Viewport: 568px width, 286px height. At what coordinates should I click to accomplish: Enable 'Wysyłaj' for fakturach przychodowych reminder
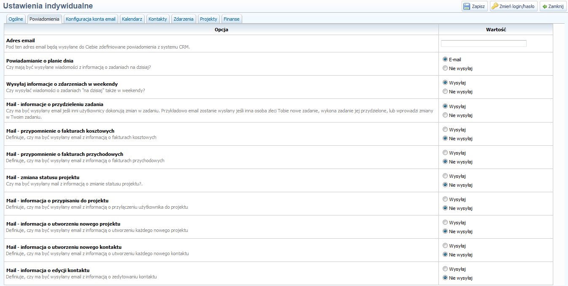point(445,153)
